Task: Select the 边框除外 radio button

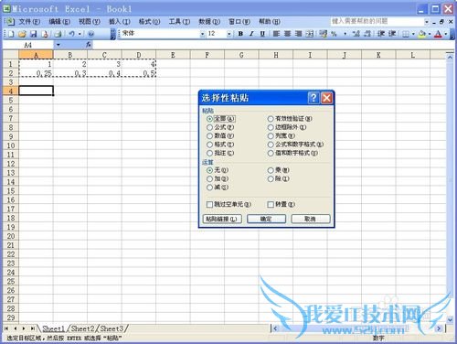Action: (x=271, y=127)
